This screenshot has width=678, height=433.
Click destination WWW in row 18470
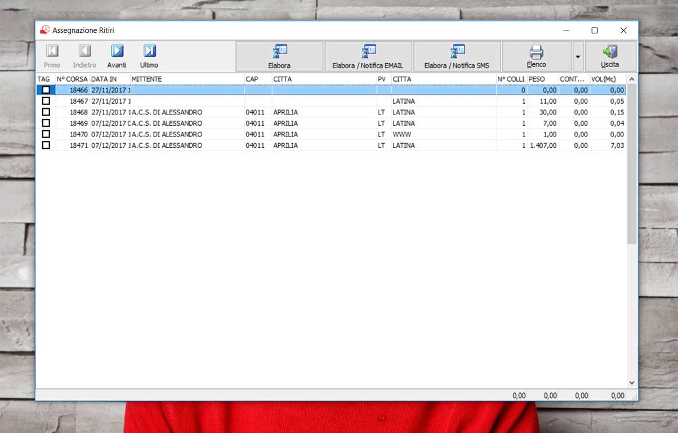click(402, 134)
